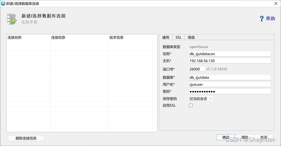Expand the 保存密码 dropdown
The image size is (281, 146).
pyautogui.click(x=201, y=99)
